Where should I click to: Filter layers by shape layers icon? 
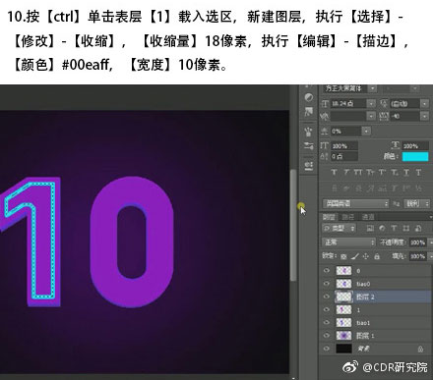406,228
